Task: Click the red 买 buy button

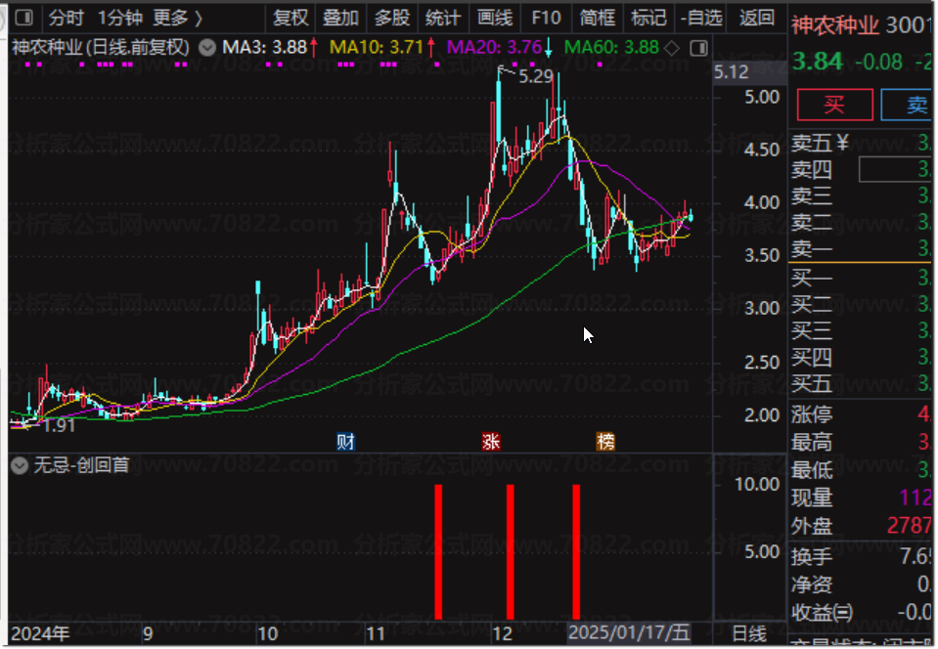Action: click(x=834, y=106)
